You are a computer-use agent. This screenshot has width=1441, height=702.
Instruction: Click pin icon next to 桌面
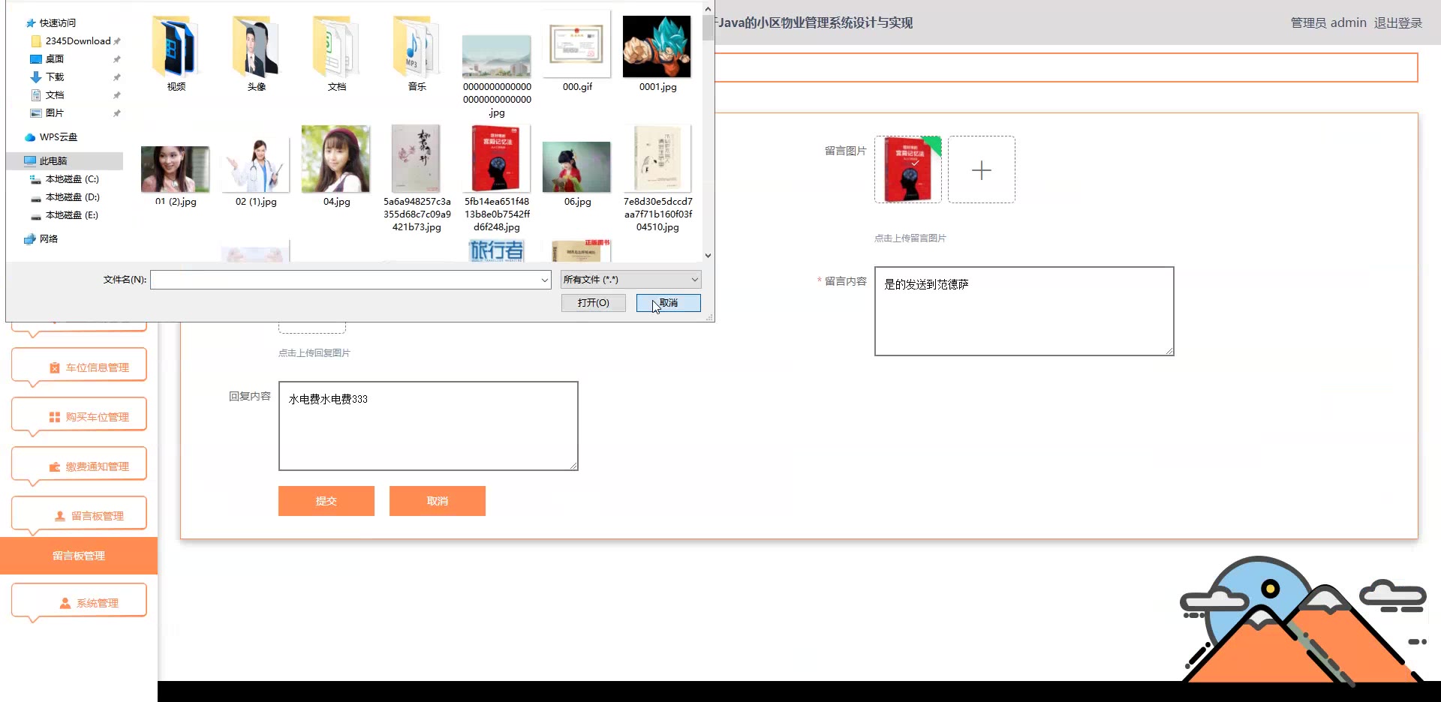(x=116, y=59)
